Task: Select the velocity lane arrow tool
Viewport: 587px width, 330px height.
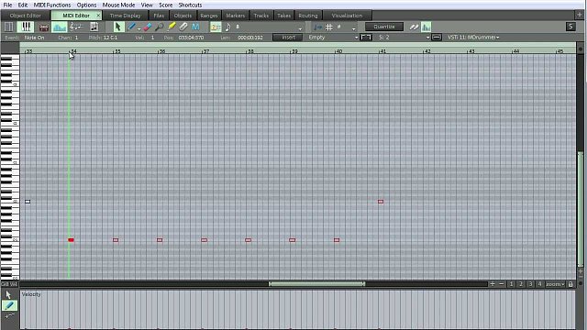Action: click(8, 295)
